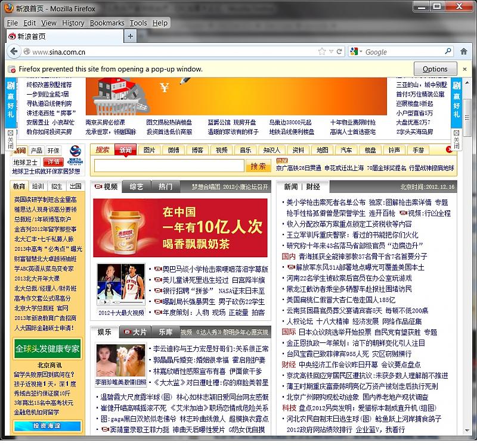477x446 pixels.
Task: Click the pop-up blocked notification icon
Action: point(12,69)
